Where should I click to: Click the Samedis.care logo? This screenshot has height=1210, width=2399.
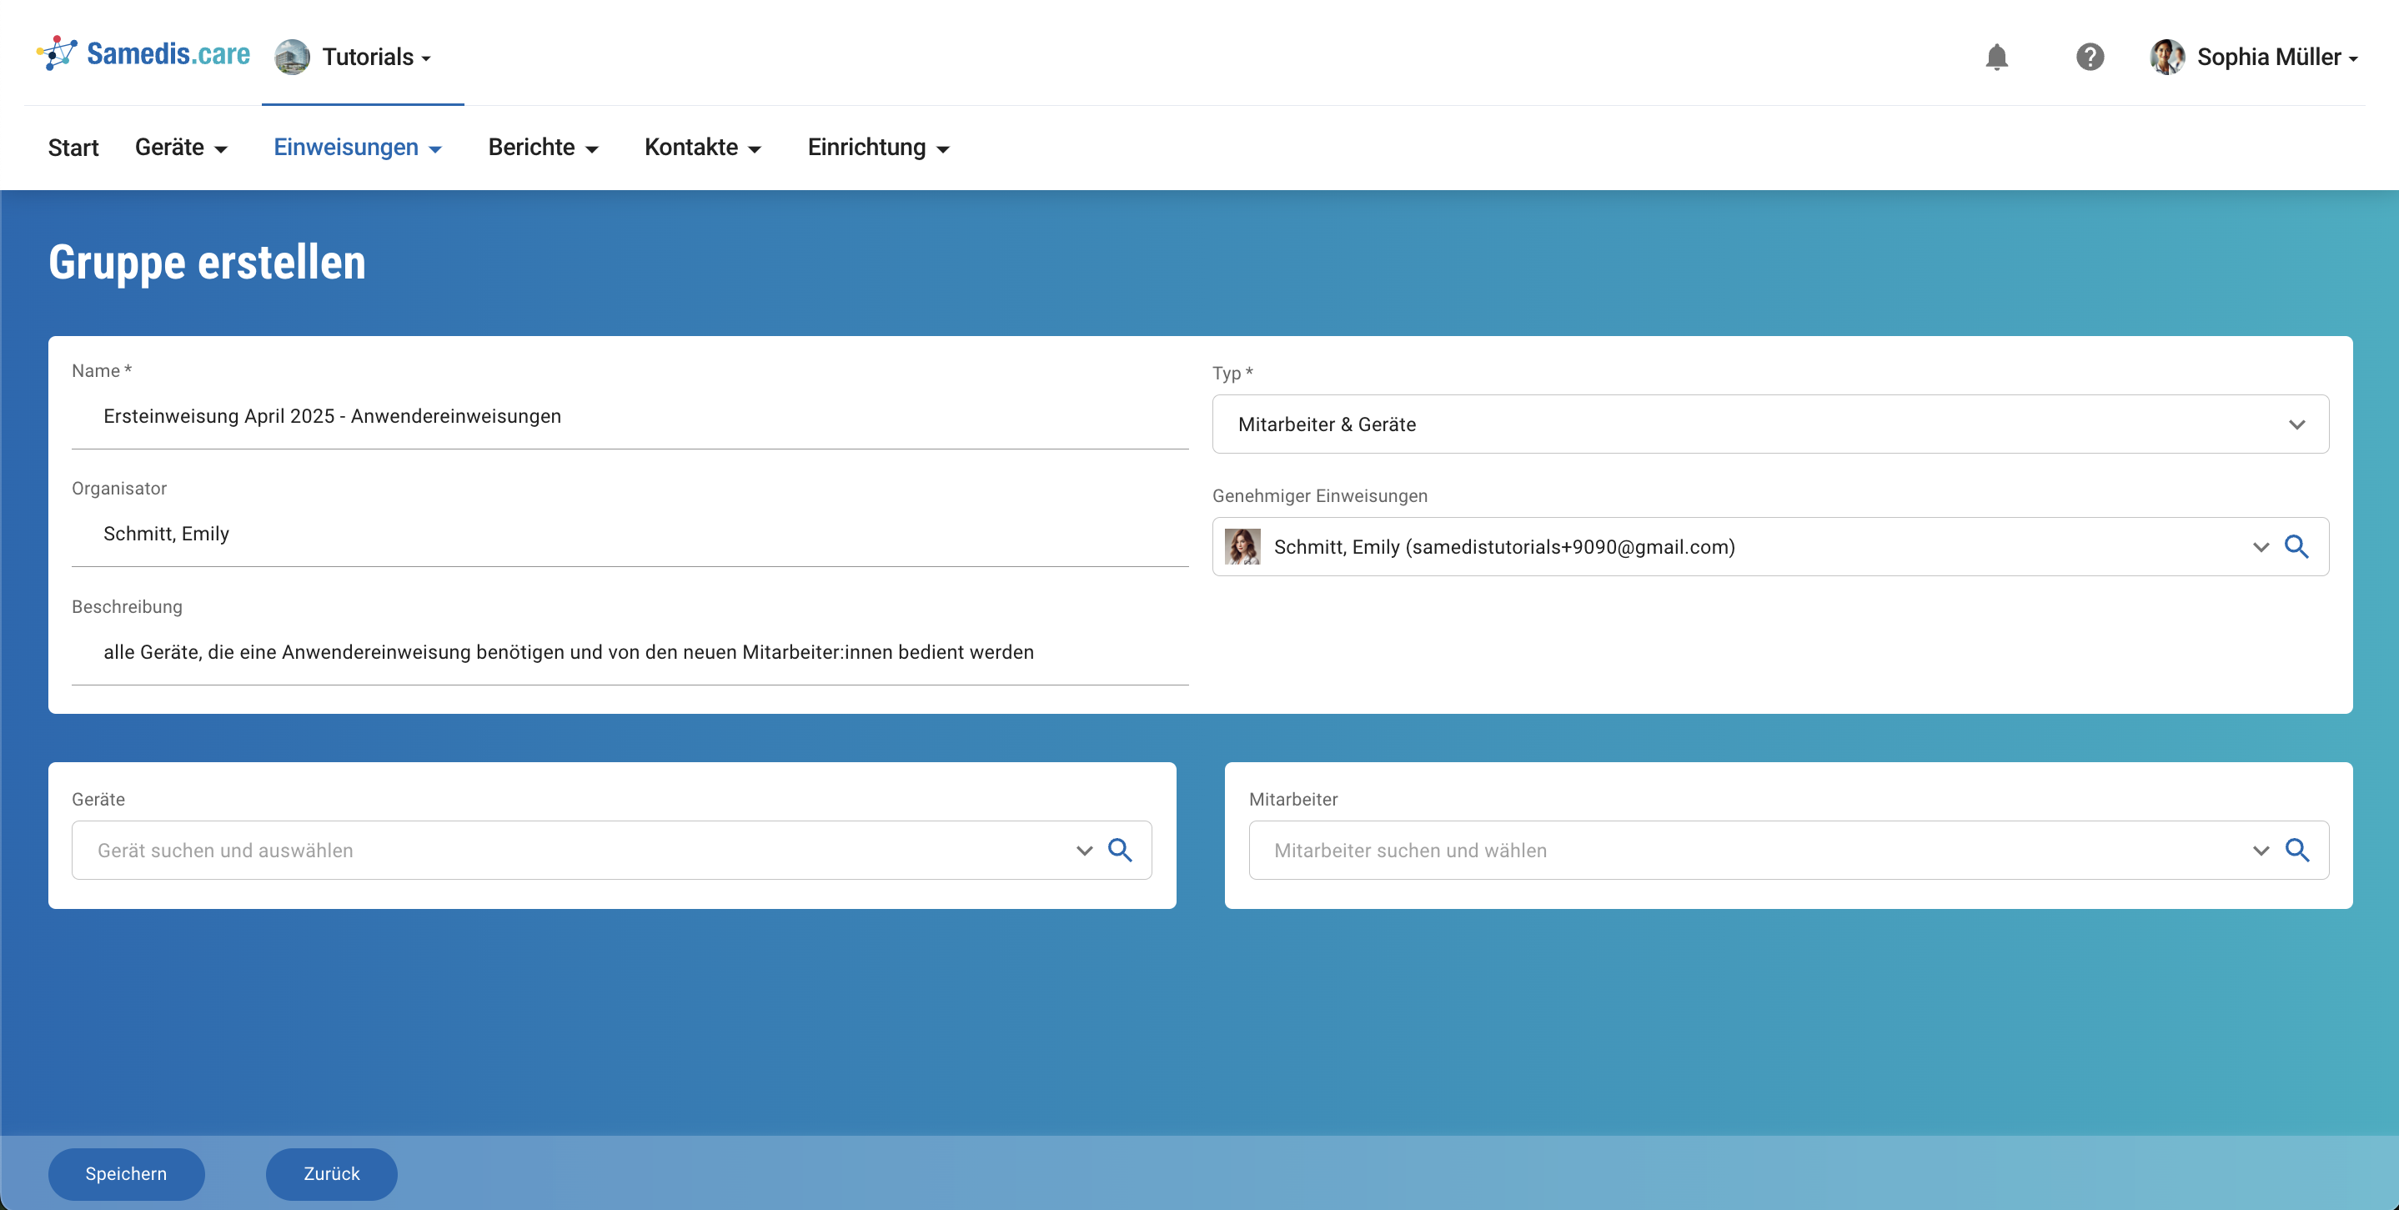pyautogui.click(x=143, y=54)
